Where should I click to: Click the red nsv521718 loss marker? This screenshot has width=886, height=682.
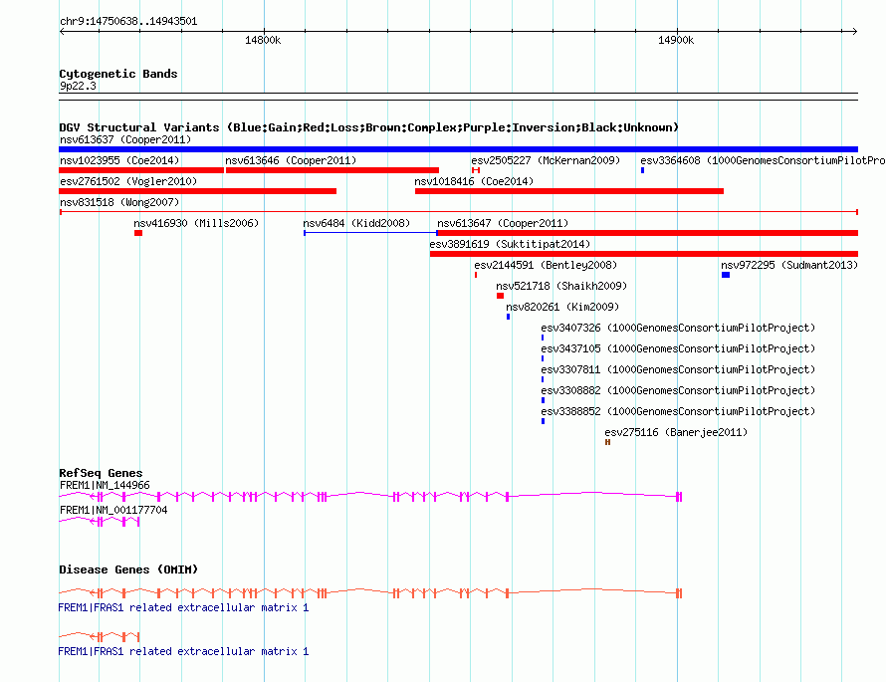pyautogui.click(x=500, y=296)
